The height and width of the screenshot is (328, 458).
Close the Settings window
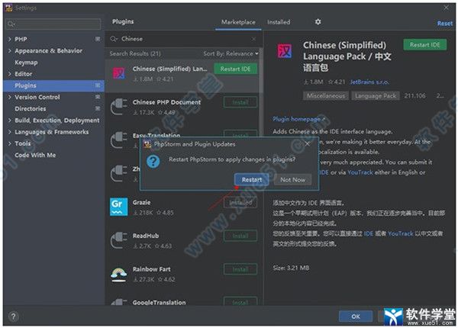[x=446, y=8]
